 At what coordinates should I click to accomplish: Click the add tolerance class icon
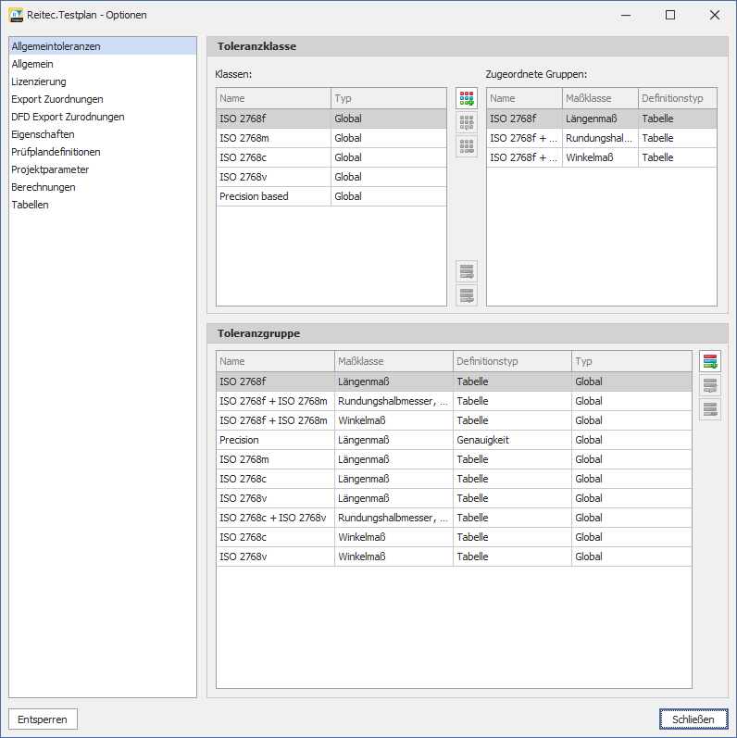coord(467,98)
